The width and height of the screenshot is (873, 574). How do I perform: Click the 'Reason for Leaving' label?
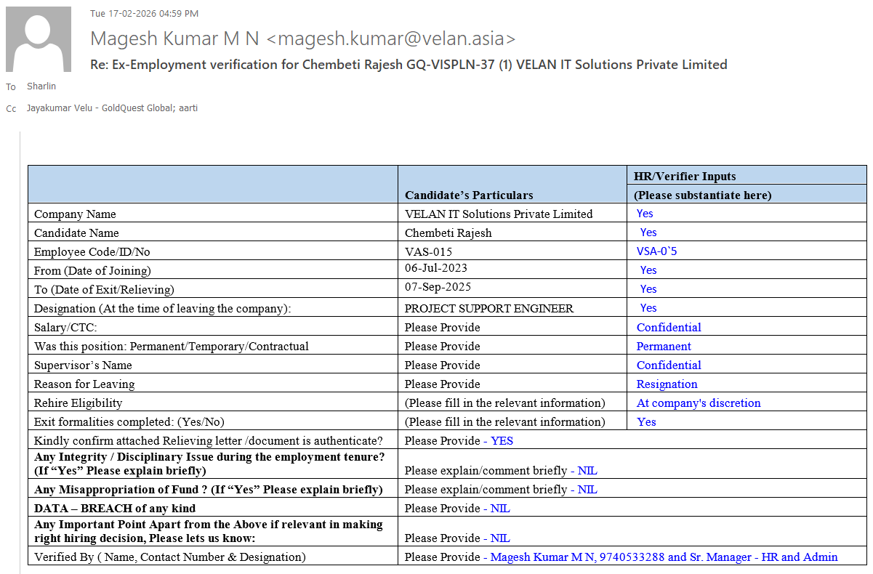84,384
